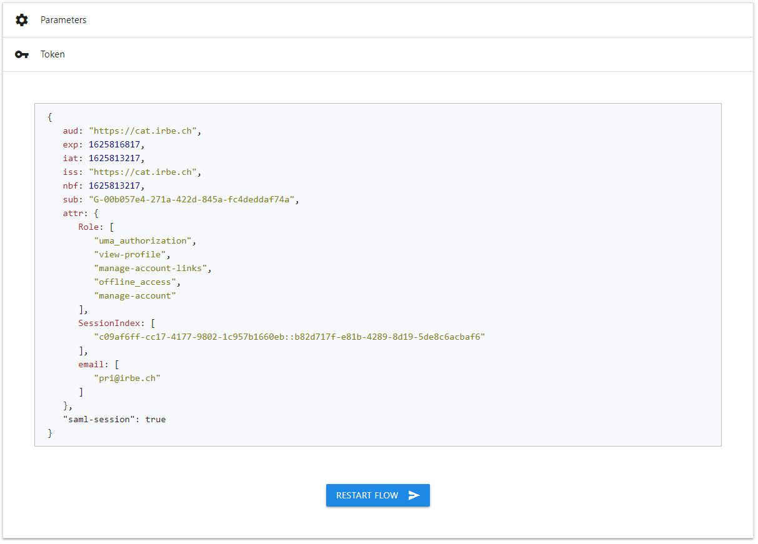Viewport: 758px width, 544px height.
Task: Click the saml-session value true
Action: [x=156, y=420]
